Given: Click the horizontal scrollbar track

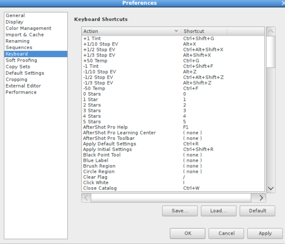Looking at the screenshot, I should point(171,198).
